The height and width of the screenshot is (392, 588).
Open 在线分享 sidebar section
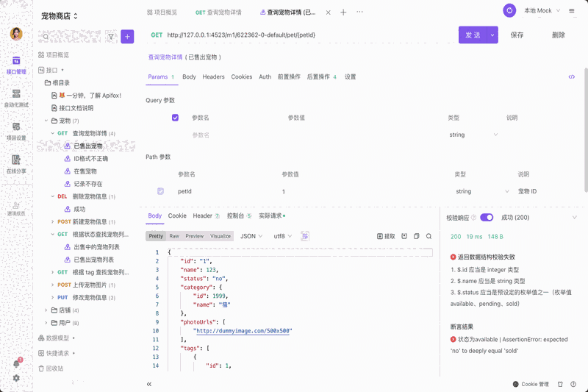[16, 164]
